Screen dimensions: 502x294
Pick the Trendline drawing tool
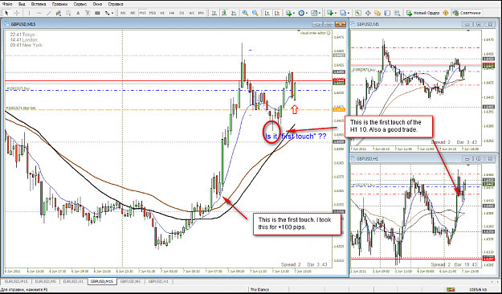click(49, 13)
